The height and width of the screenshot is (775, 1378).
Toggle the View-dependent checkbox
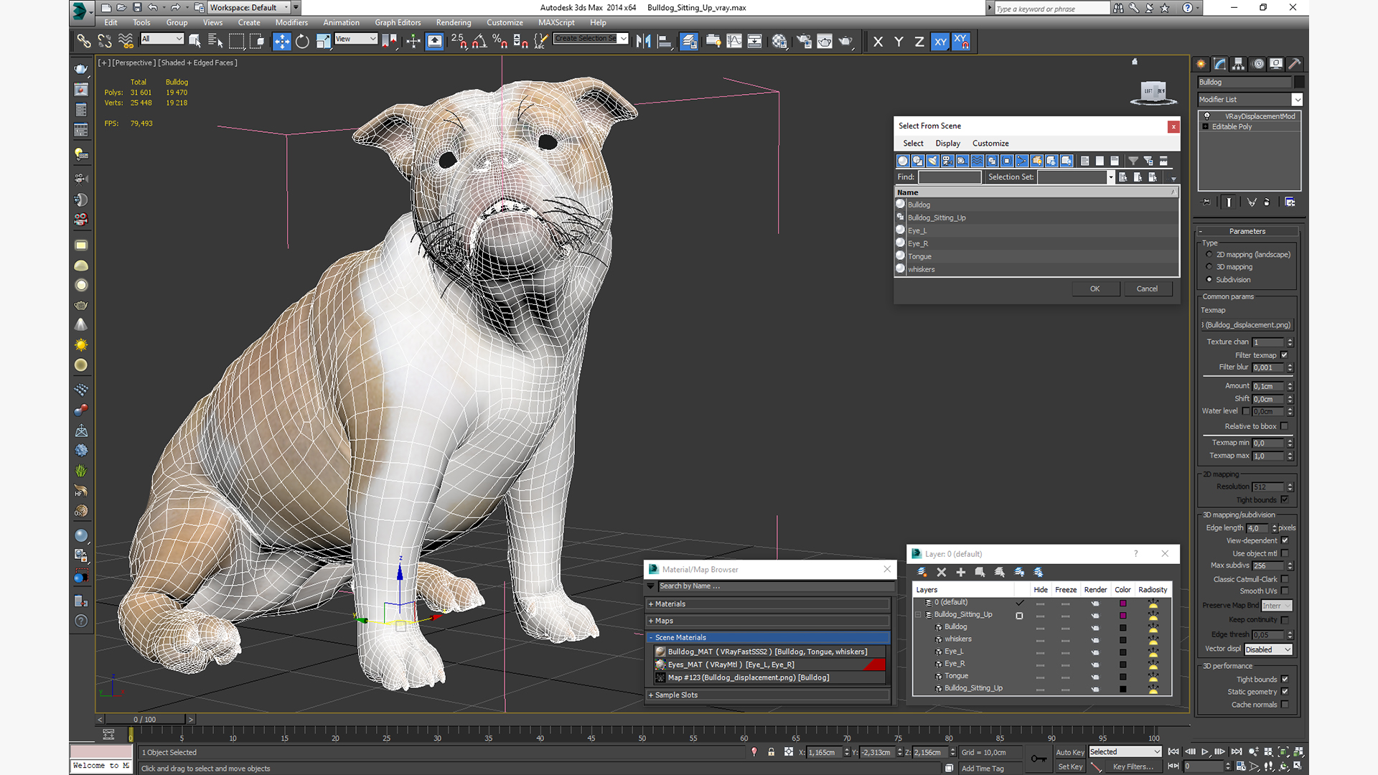[x=1285, y=540]
